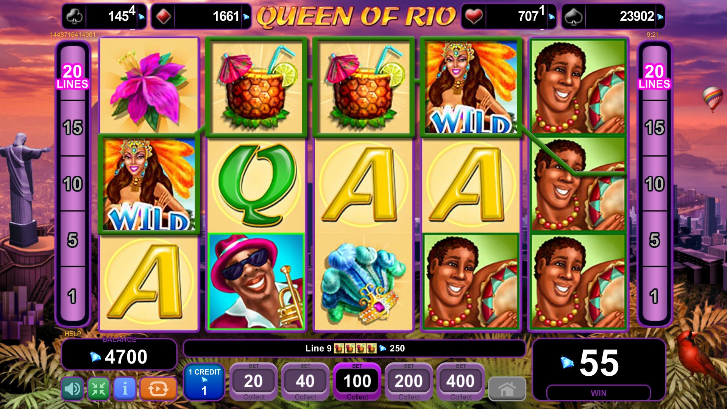727x409 pixels.
Task: Click the pink flower reel symbol
Action: (149, 86)
